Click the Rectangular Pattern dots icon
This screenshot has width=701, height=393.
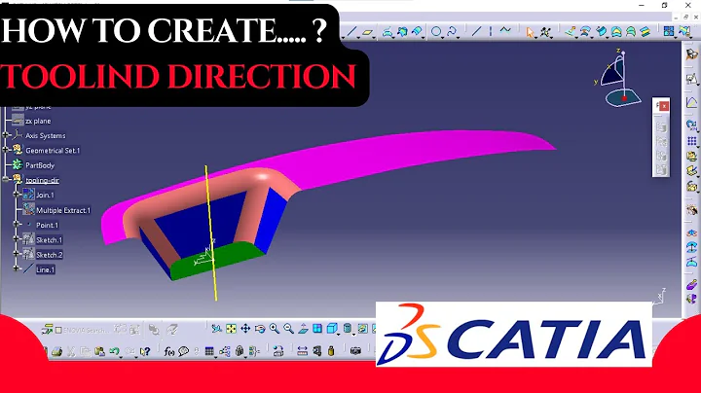coord(691,141)
